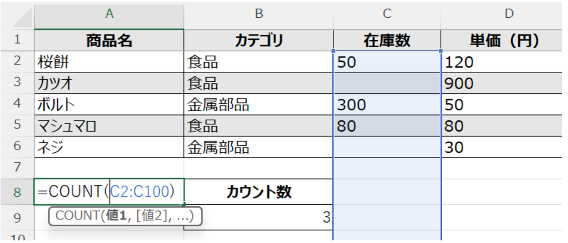This screenshot has height=243, width=568.
Task: Click the 在庫数 header cell
Action: (x=387, y=40)
